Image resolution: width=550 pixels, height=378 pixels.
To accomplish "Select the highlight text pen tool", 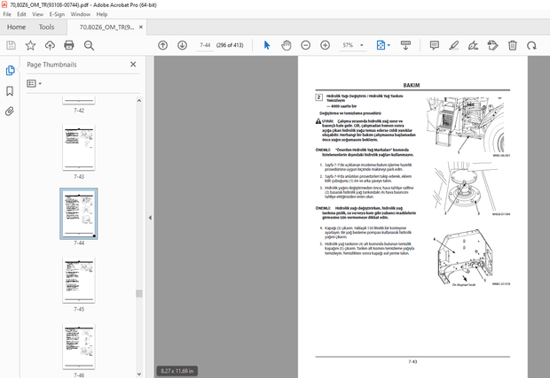I will click(x=454, y=45).
